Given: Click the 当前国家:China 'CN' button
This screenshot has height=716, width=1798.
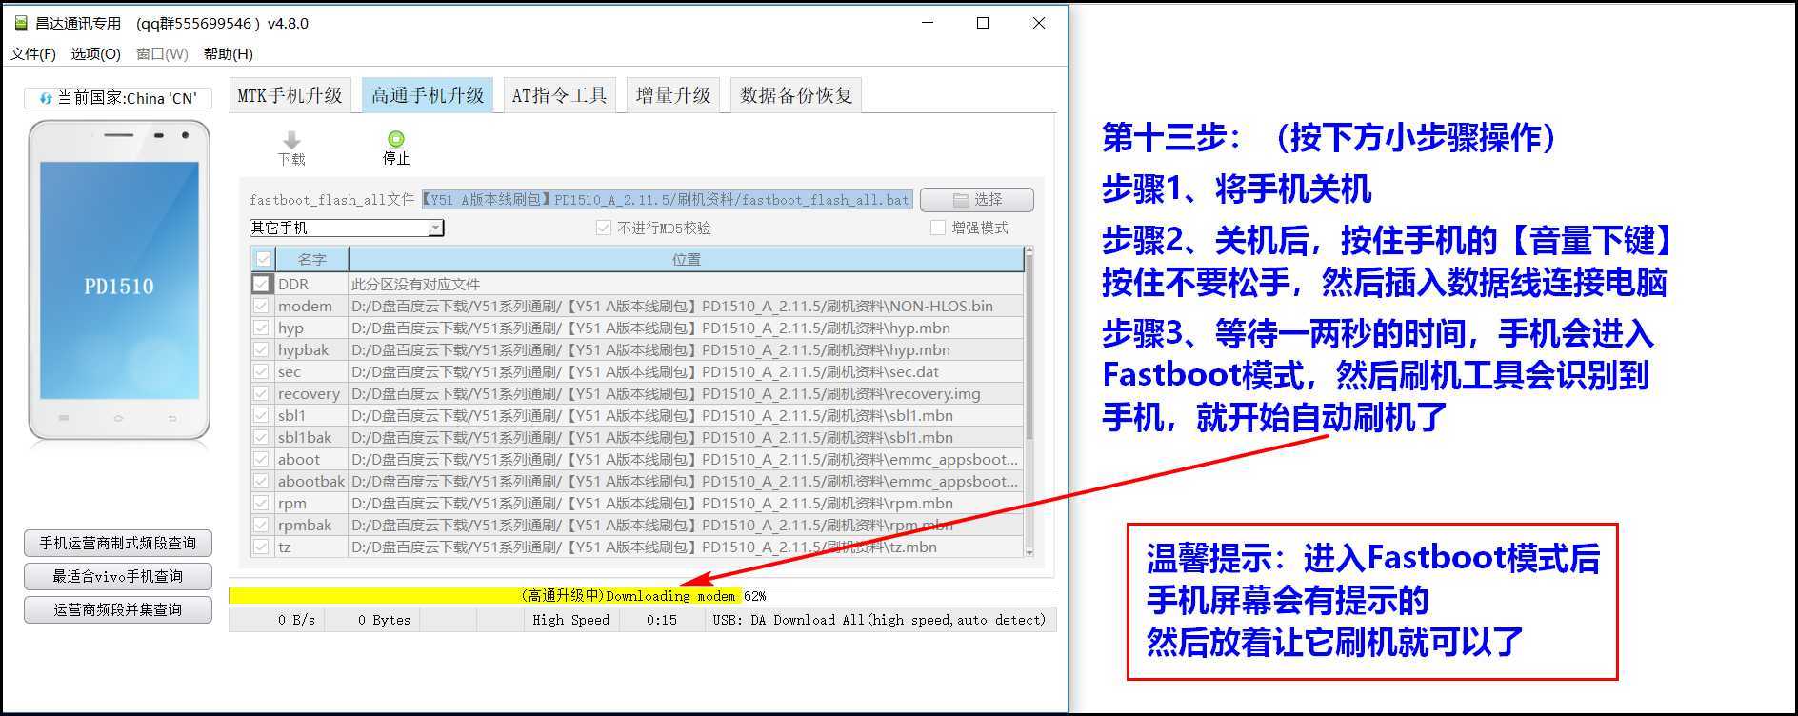Looking at the screenshot, I should (x=118, y=98).
